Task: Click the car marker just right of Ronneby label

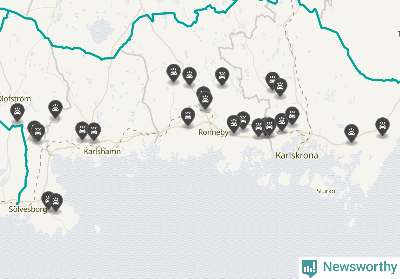Action: coord(234,124)
